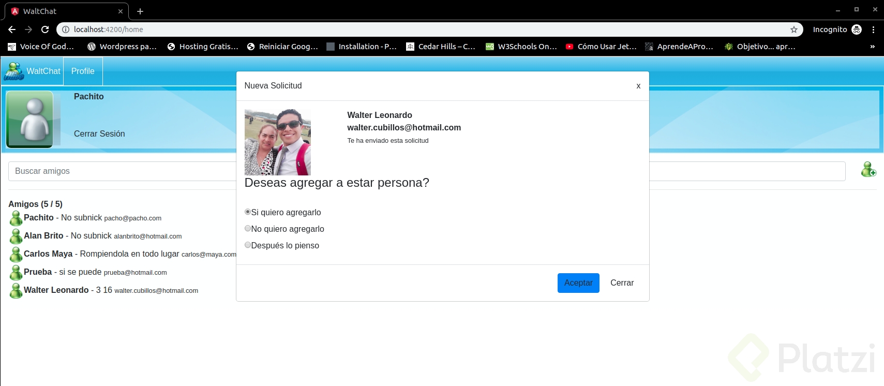Click Walter Leonardo's green avatar icon in list
The width and height of the screenshot is (884, 386).
pyautogui.click(x=16, y=291)
